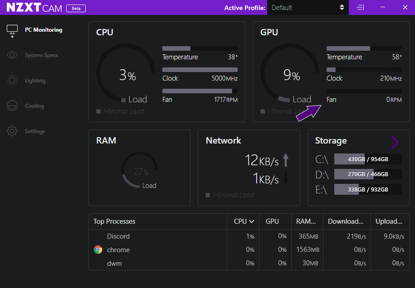Click the Cooling sidebar icon
Screen dimensions: 415x288
(x=12, y=106)
